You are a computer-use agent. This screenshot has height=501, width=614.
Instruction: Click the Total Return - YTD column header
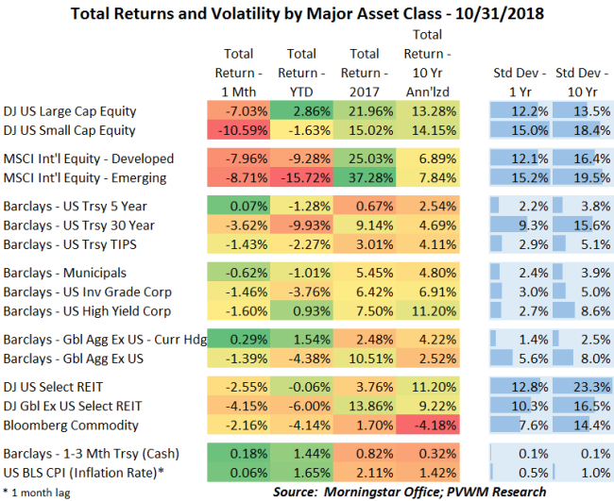coord(300,71)
